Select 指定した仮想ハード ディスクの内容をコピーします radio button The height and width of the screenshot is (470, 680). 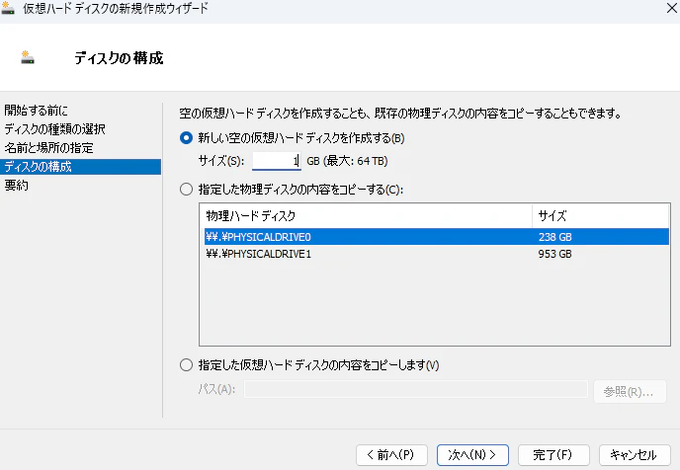click(x=186, y=365)
